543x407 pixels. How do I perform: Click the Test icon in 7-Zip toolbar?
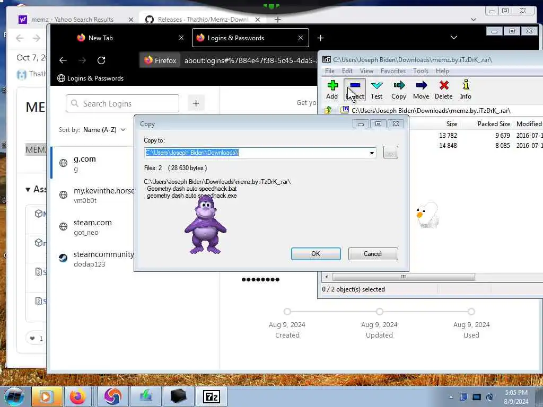pyautogui.click(x=376, y=90)
